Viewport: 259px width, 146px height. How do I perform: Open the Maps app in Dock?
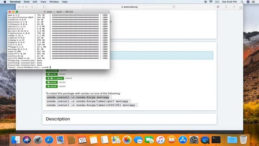116,140
